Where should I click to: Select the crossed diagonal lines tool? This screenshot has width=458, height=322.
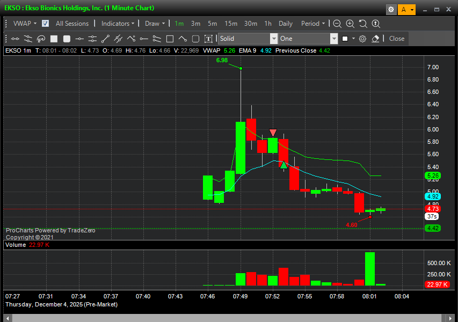[x=118, y=39]
